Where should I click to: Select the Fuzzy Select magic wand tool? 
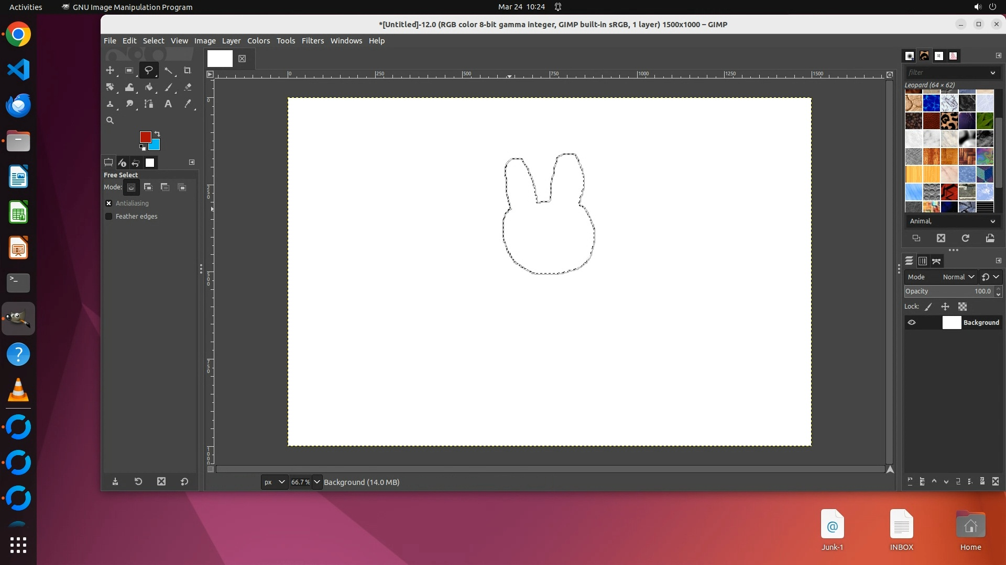tap(168, 71)
